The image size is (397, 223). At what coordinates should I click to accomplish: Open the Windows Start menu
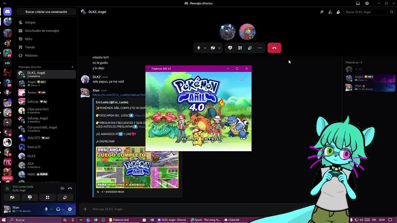(x=4, y=220)
